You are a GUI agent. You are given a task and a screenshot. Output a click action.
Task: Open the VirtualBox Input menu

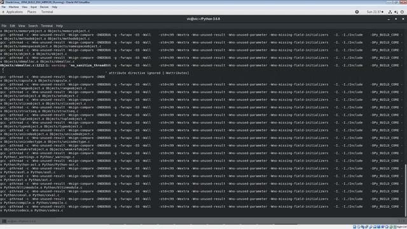pyautogui.click(x=34, y=7)
